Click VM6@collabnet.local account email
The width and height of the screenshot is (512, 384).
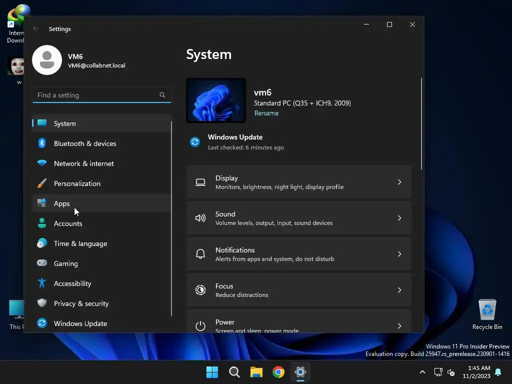click(96, 65)
